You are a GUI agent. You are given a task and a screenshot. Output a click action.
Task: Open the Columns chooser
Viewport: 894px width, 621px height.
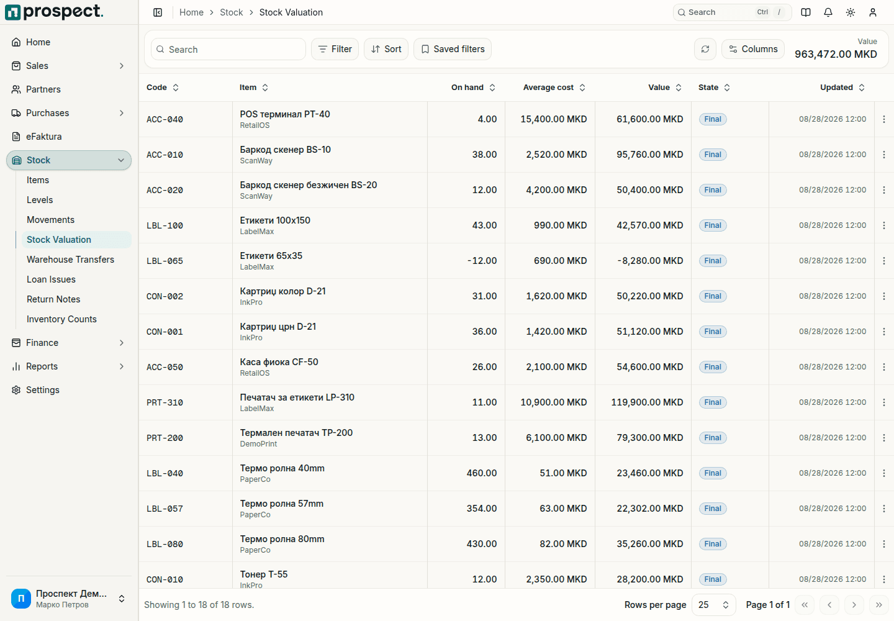click(x=753, y=49)
